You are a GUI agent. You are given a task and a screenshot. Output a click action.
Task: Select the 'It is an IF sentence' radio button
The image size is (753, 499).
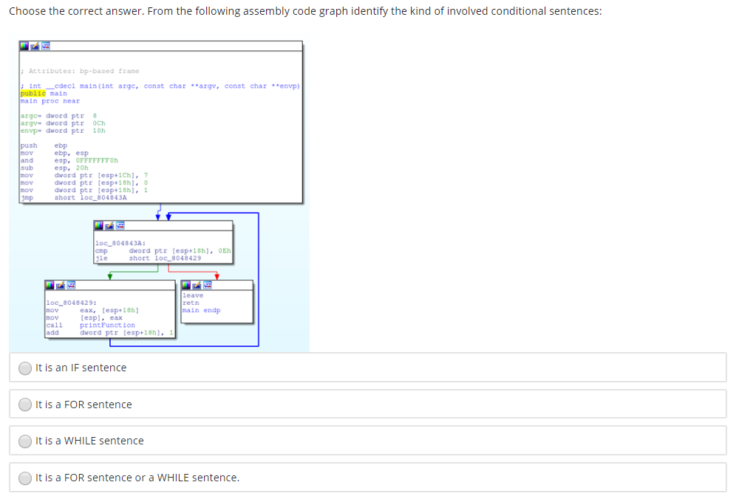[x=25, y=368]
